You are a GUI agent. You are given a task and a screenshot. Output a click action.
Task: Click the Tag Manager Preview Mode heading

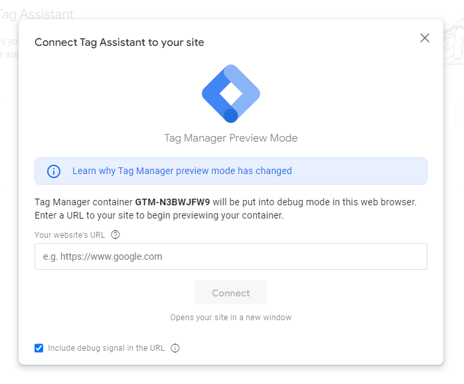coord(231,138)
